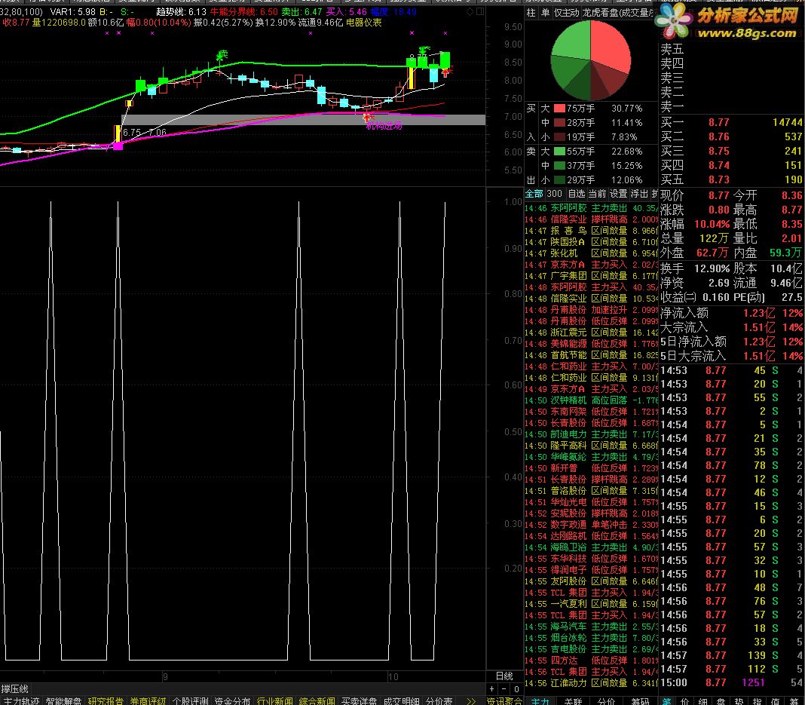The width and height of the screenshot is (805, 705).
Task: Select the 300 filter tab
Action: click(x=555, y=194)
